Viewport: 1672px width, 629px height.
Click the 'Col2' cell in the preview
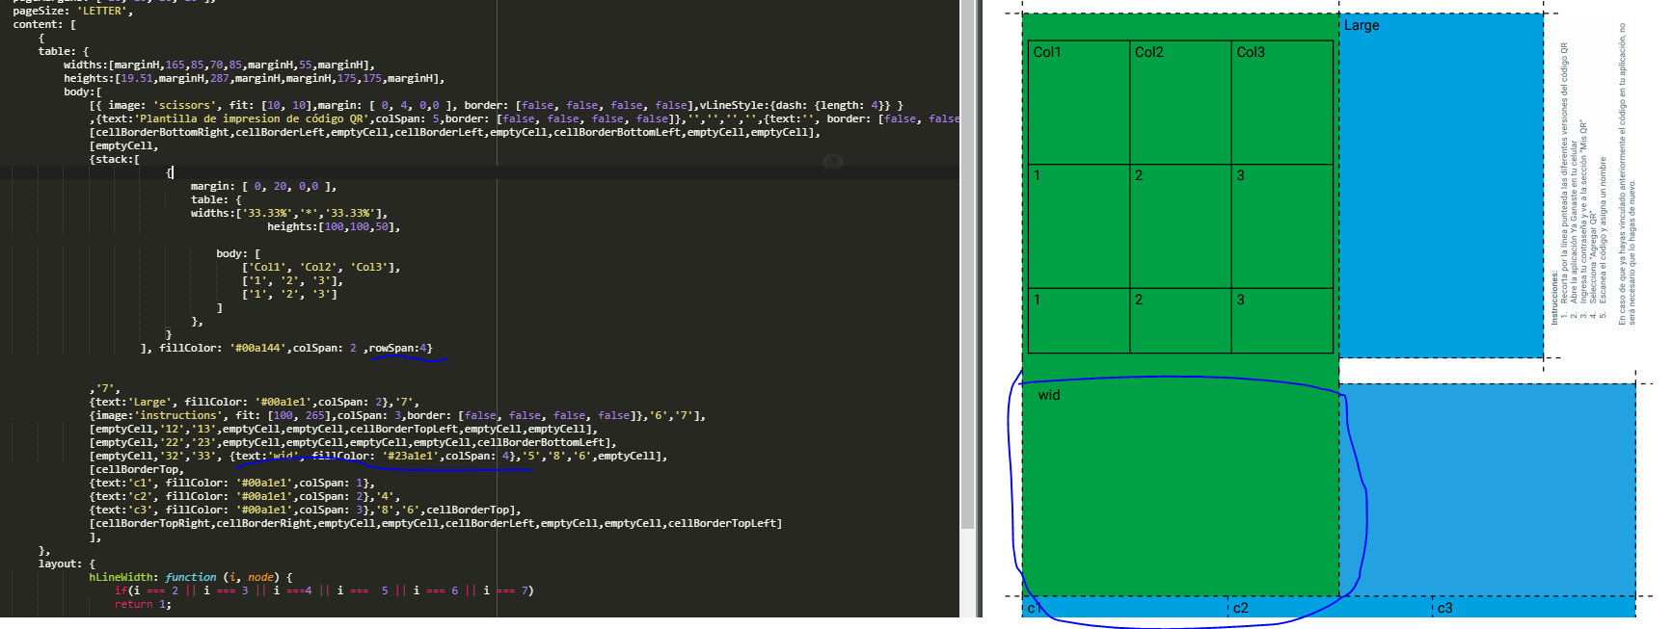[x=1180, y=102]
